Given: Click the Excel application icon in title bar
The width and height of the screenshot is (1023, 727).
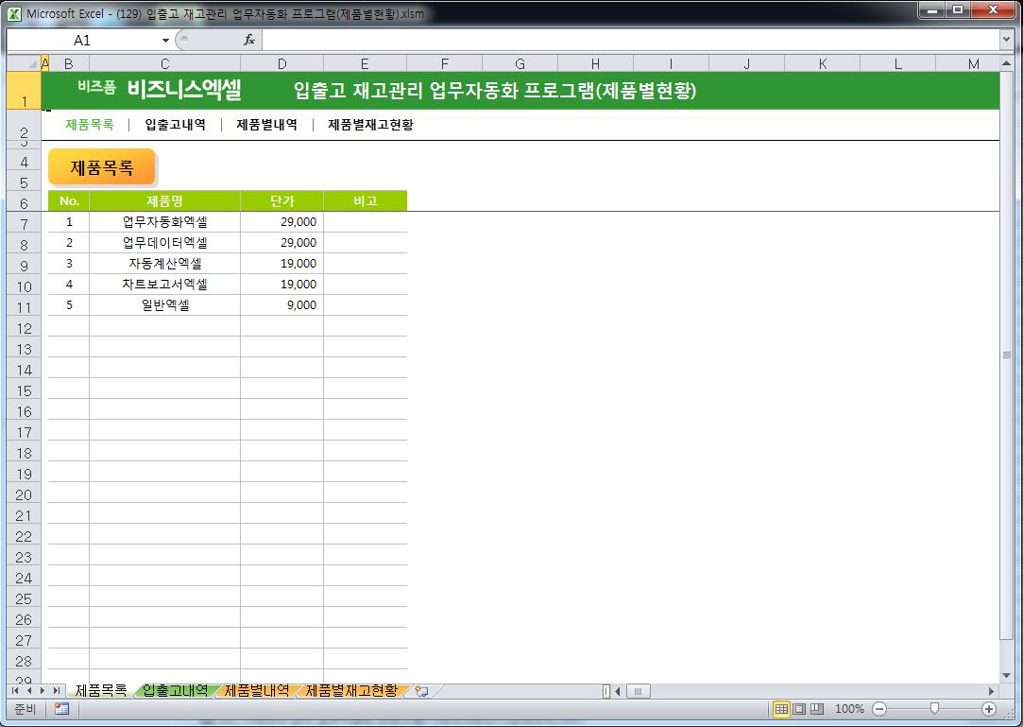Looking at the screenshot, I should pyautogui.click(x=14, y=12).
